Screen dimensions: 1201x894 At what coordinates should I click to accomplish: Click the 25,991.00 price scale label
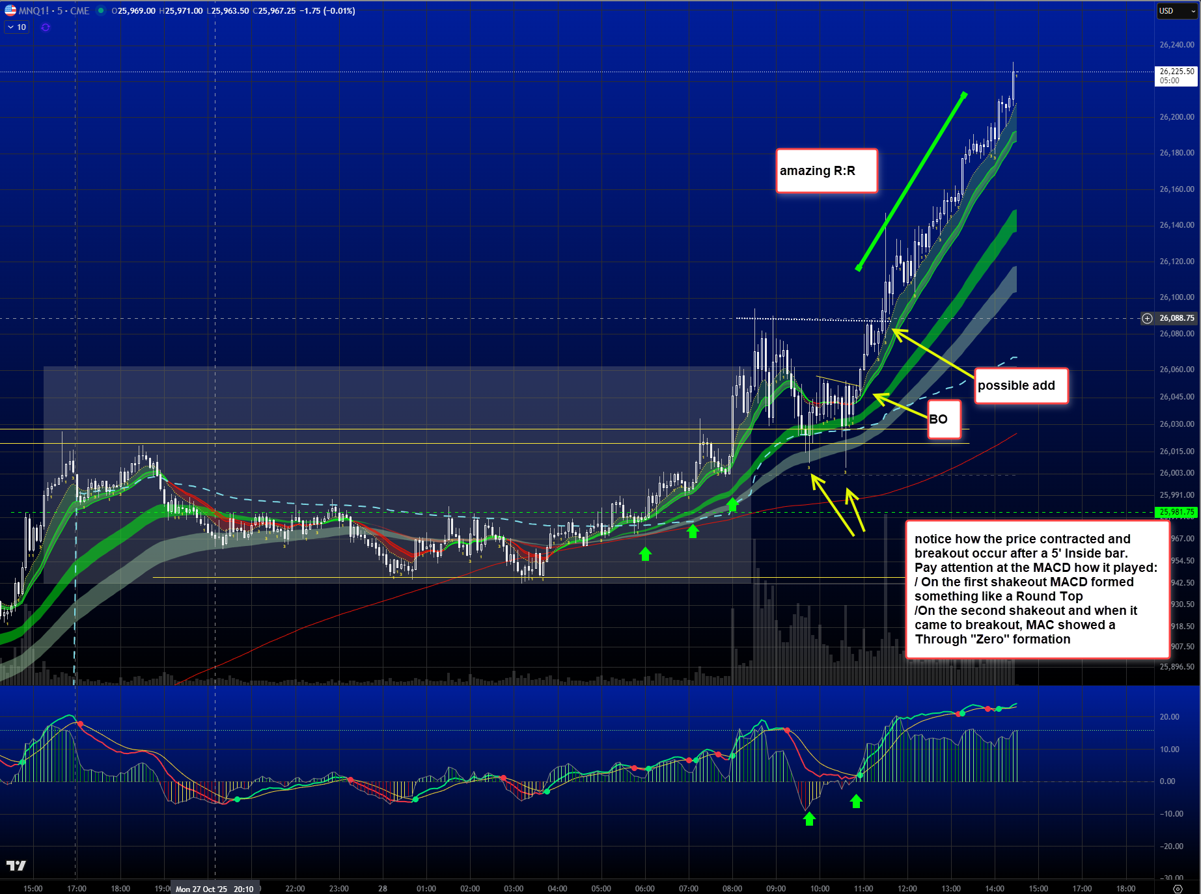1177,495
